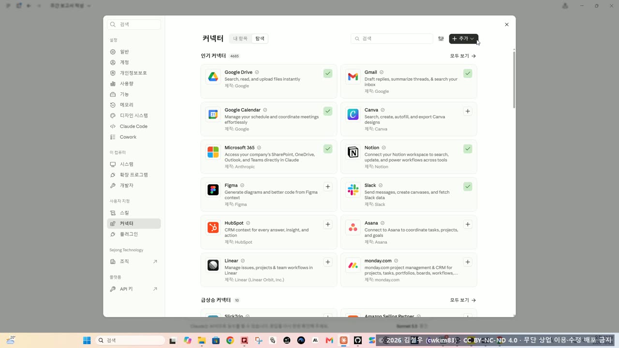Toggle the Notion connected checkmark
The width and height of the screenshot is (619, 348).
468,149
